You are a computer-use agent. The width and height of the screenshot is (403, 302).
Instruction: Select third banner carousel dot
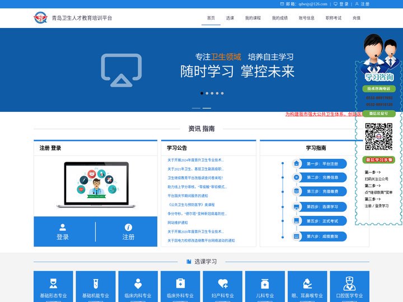pos(212,93)
